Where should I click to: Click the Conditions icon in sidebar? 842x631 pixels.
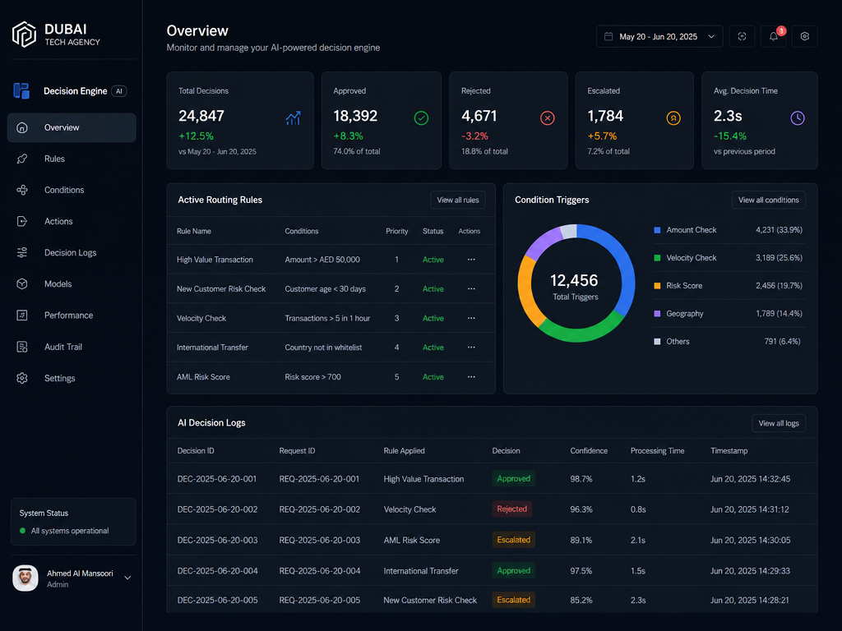coord(22,190)
